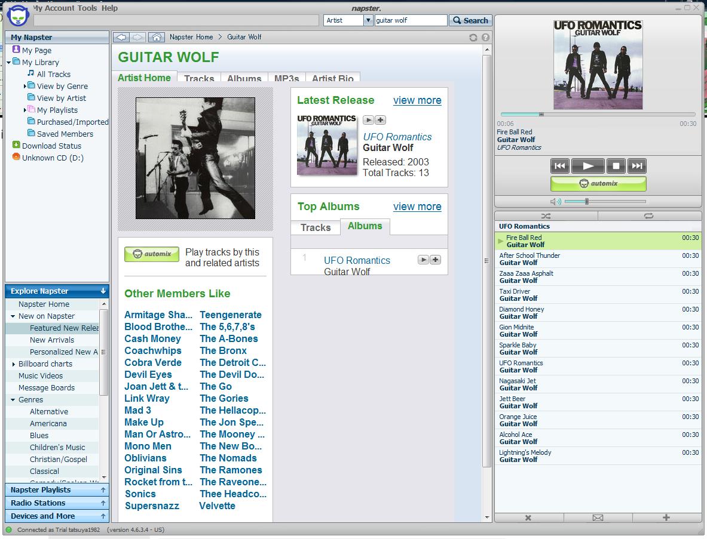Open help using the question mark icon
The image size is (707, 539).
point(485,38)
